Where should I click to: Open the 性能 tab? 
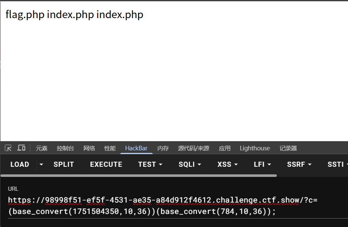pos(110,148)
